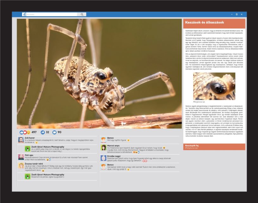Click the share arrow icon

[43, 132]
